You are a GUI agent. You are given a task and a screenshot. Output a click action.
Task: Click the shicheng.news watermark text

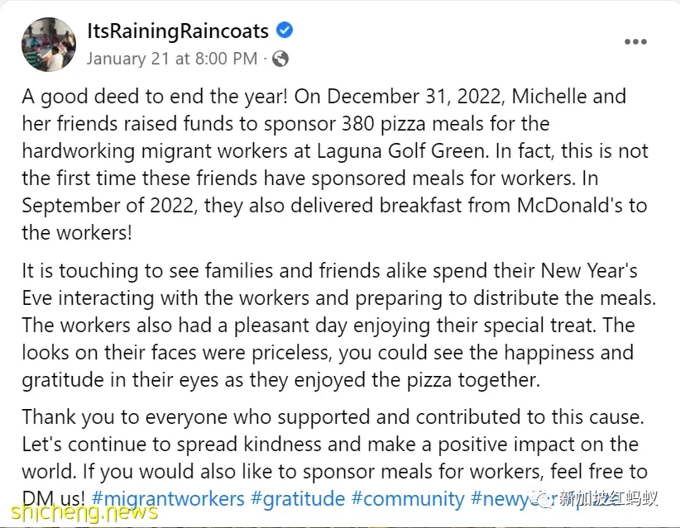pos(84,513)
